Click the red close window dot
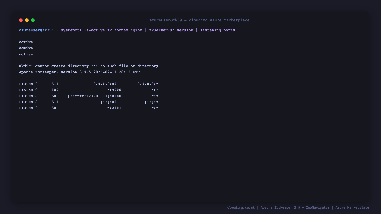This screenshot has width=381, height=214. coord(21,20)
